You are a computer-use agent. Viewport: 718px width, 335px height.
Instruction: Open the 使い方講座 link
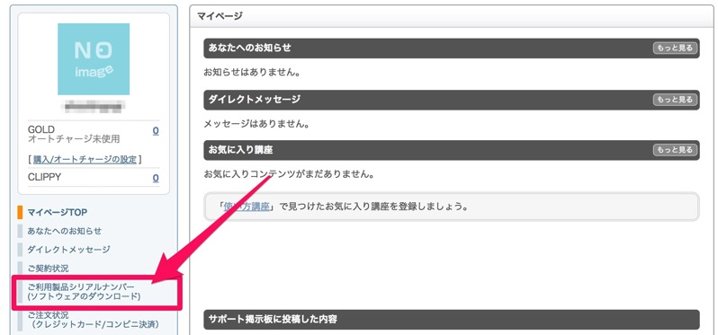pyautogui.click(x=247, y=207)
